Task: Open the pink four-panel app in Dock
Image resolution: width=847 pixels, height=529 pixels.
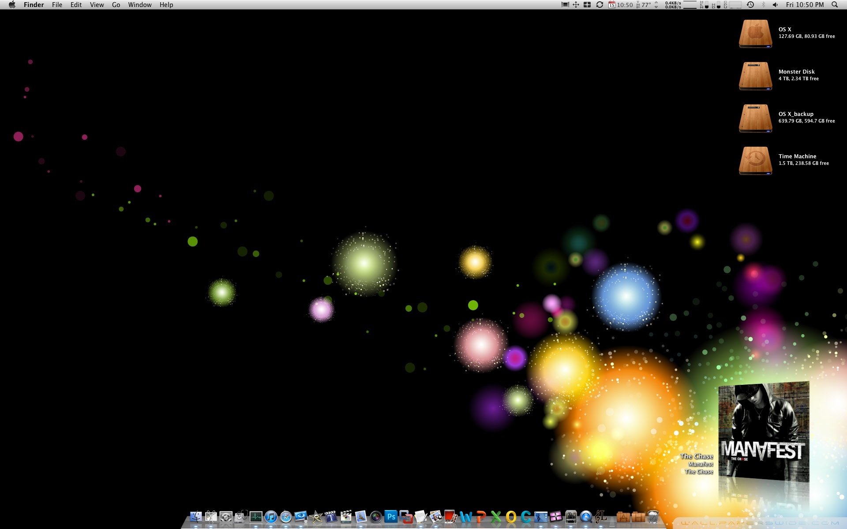Action: pos(556,516)
